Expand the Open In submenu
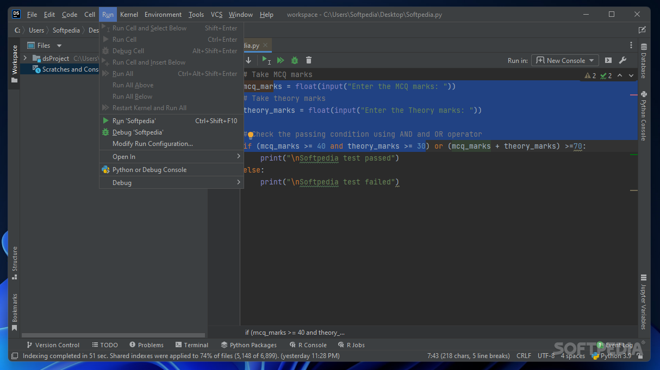The width and height of the screenshot is (660, 370). [x=171, y=157]
